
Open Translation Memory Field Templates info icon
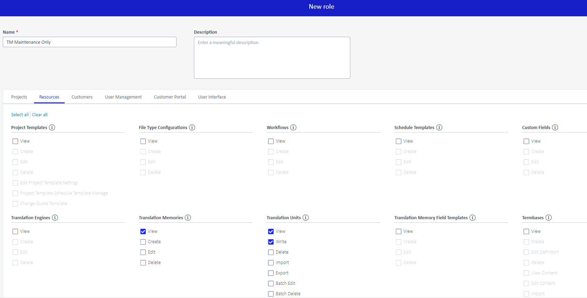(473, 218)
